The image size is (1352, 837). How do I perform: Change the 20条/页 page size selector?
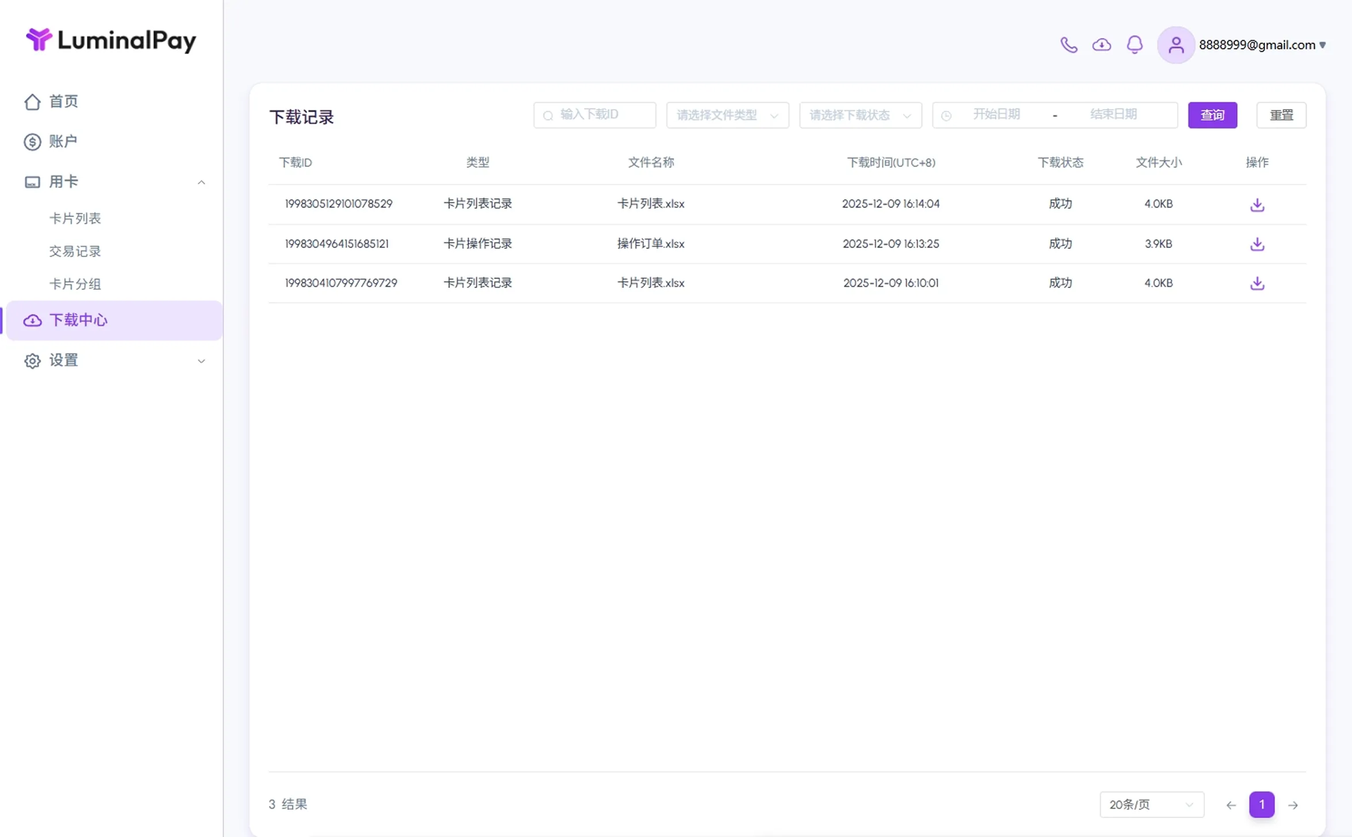[1151, 804]
